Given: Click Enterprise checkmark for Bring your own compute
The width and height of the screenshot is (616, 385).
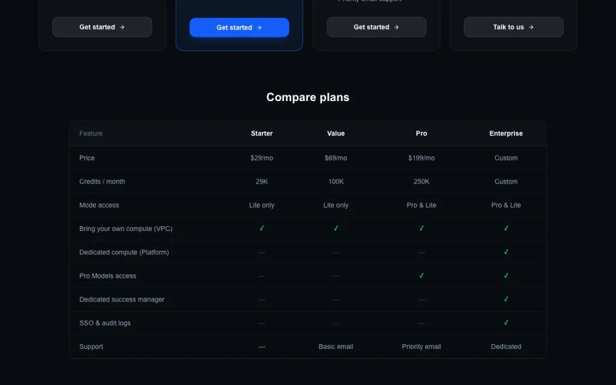Looking at the screenshot, I should pyautogui.click(x=506, y=228).
